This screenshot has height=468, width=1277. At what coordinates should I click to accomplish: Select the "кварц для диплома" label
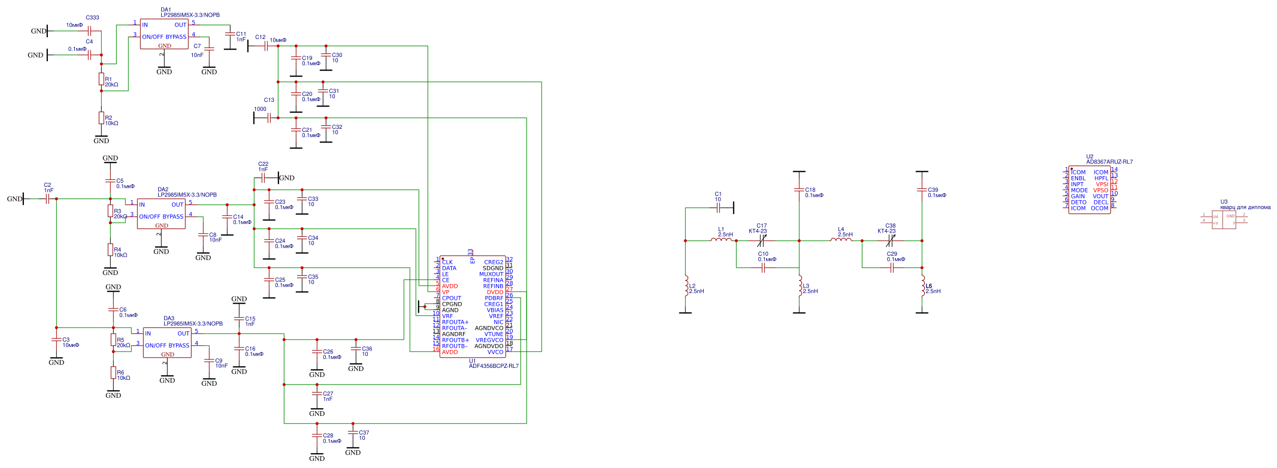[1245, 207]
